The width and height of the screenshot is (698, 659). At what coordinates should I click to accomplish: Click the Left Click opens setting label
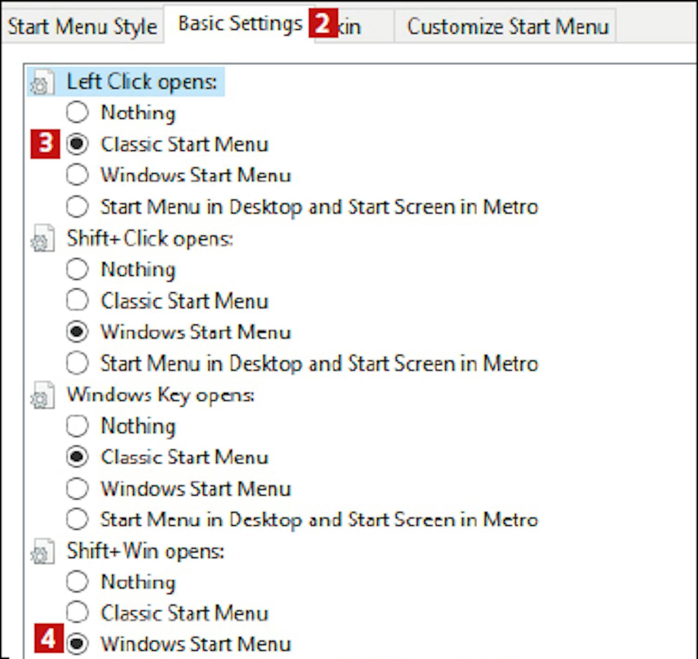[141, 82]
